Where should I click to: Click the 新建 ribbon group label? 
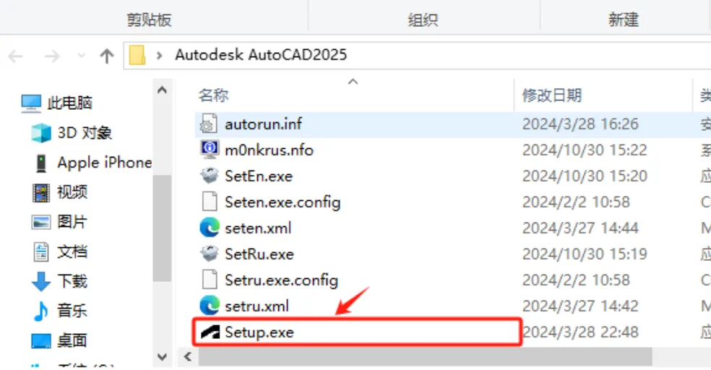[x=624, y=20]
